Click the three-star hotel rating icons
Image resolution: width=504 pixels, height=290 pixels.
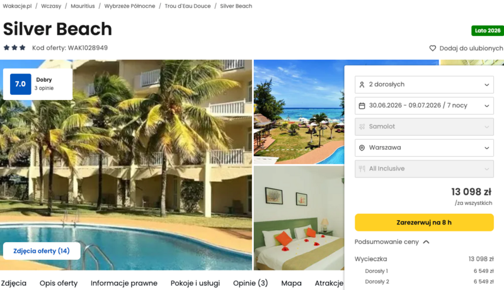coord(14,48)
